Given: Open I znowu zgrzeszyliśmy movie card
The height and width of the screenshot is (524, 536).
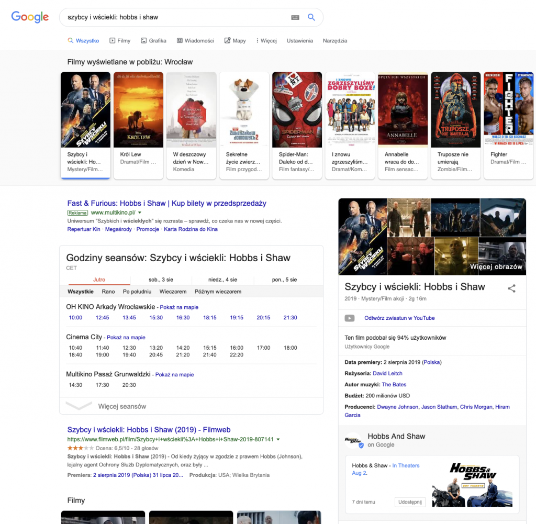Looking at the screenshot, I should tap(350, 125).
